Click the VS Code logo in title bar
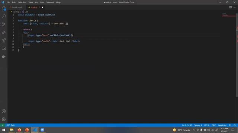The image size is (238, 133). tap(3, 2)
